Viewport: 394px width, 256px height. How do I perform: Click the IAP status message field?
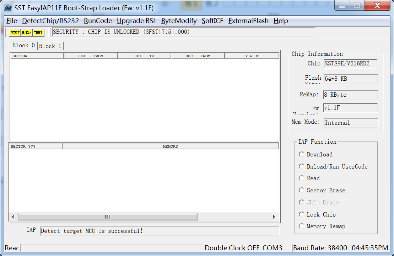(x=160, y=231)
